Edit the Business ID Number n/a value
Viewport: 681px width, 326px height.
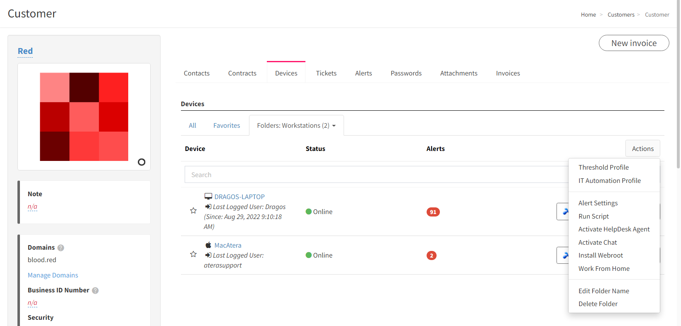(x=32, y=303)
